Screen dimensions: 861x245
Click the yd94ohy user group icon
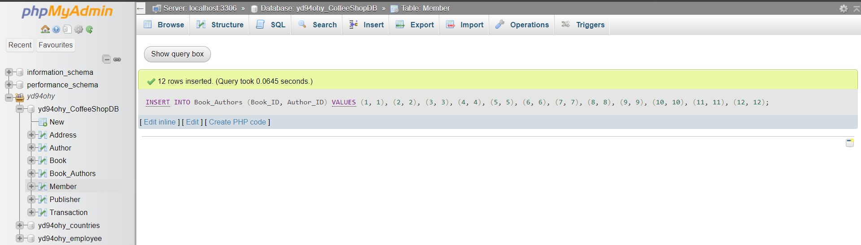pos(20,97)
